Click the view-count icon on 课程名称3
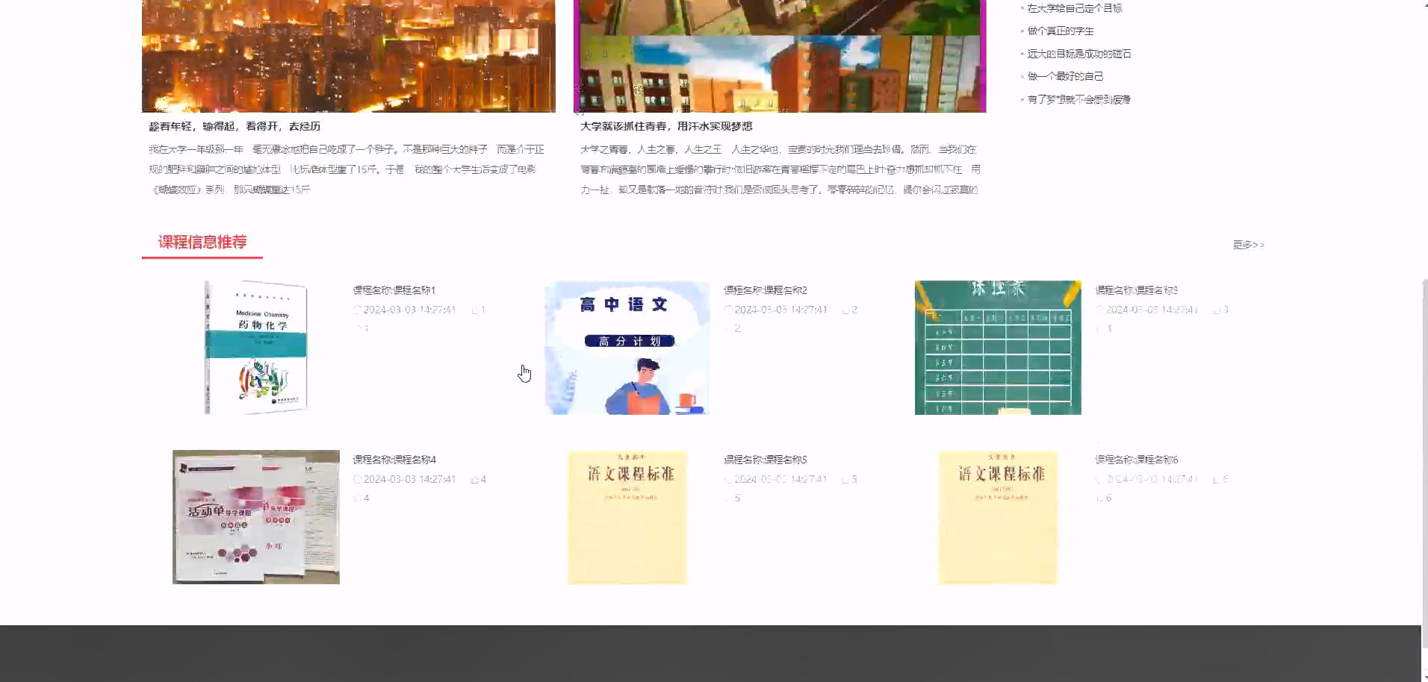Screen dimensions: 1428x682 (1215, 310)
